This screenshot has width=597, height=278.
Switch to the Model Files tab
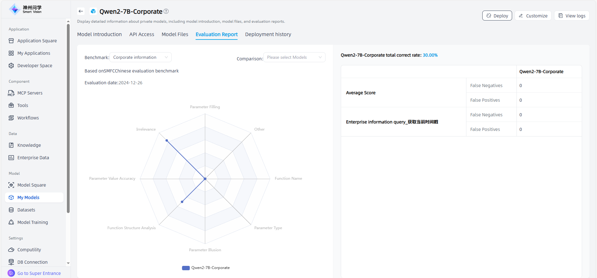click(x=175, y=34)
